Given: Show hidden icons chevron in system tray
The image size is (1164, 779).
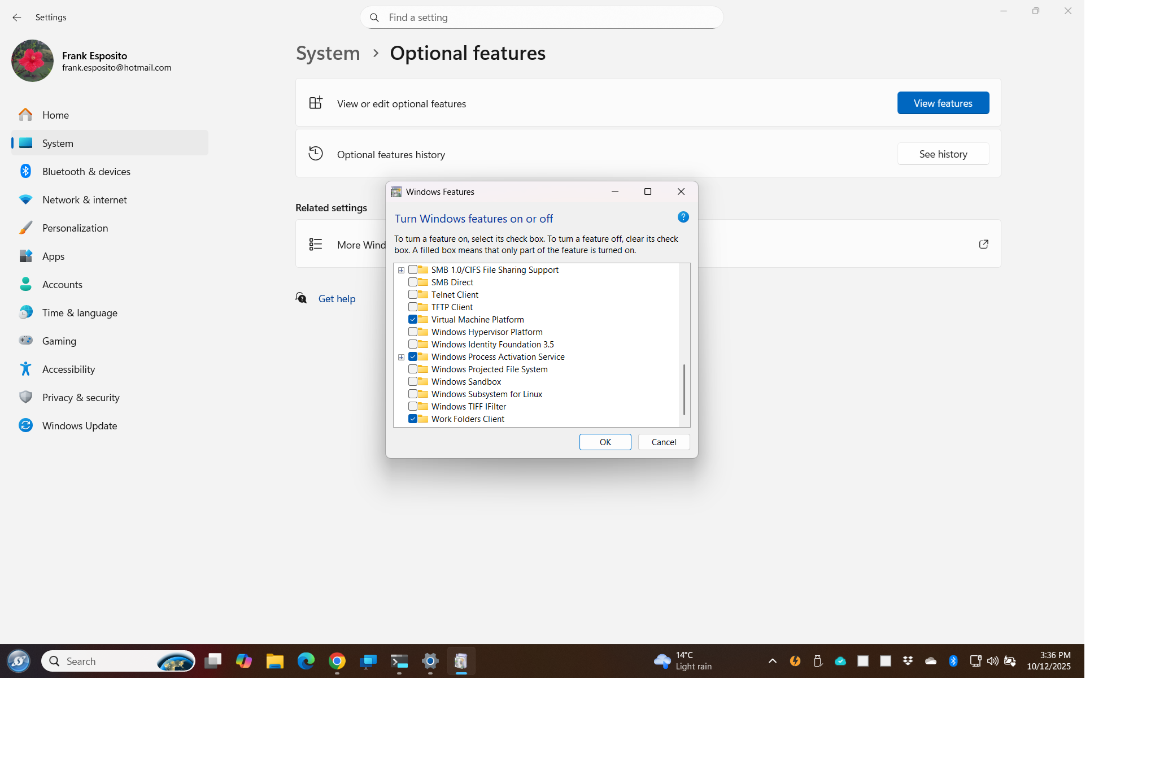Looking at the screenshot, I should coord(773,661).
